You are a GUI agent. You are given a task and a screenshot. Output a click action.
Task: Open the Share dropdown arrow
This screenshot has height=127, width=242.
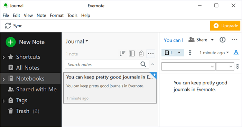tap(212, 40)
